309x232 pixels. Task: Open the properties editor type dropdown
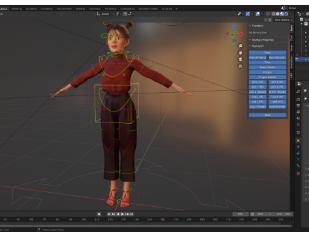(x=300, y=83)
